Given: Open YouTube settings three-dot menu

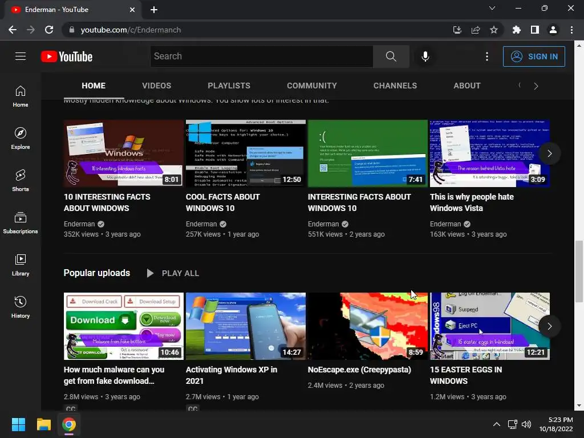Looking at the screenshot, I should click(x=487, y=56).
